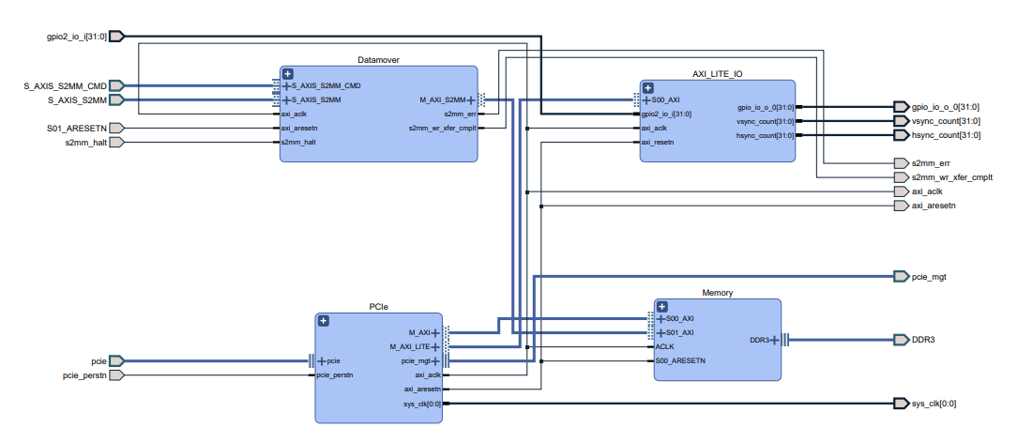
Task: Click the s2mm_wr_xfer_cmplt pin inside Datamover
Action: click(442, 129)
